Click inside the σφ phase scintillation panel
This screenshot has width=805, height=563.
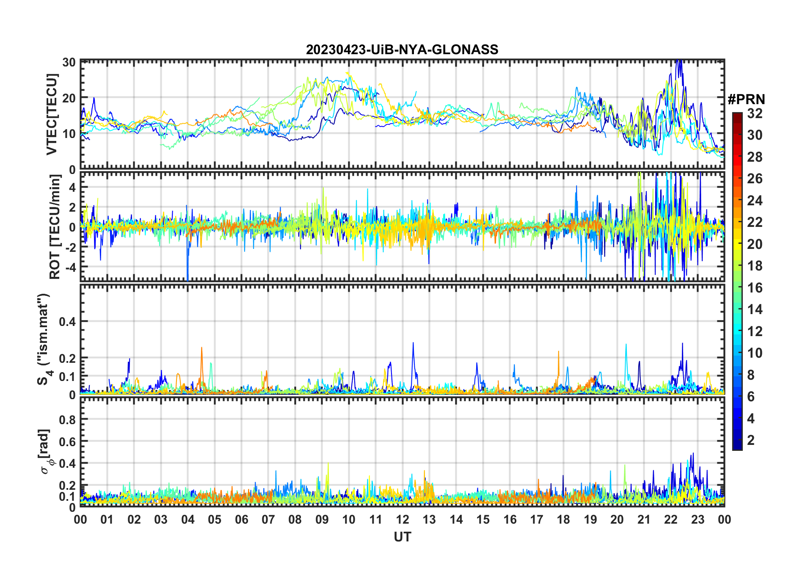[402, 452]
